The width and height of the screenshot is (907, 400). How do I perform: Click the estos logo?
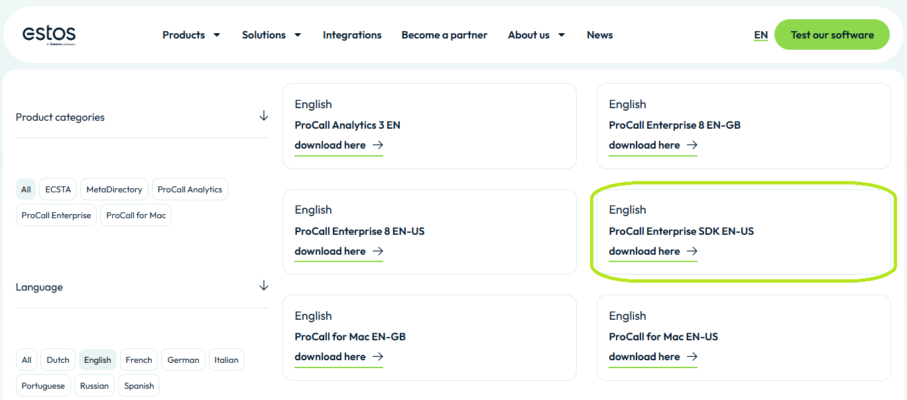click(x=49, y=34)
